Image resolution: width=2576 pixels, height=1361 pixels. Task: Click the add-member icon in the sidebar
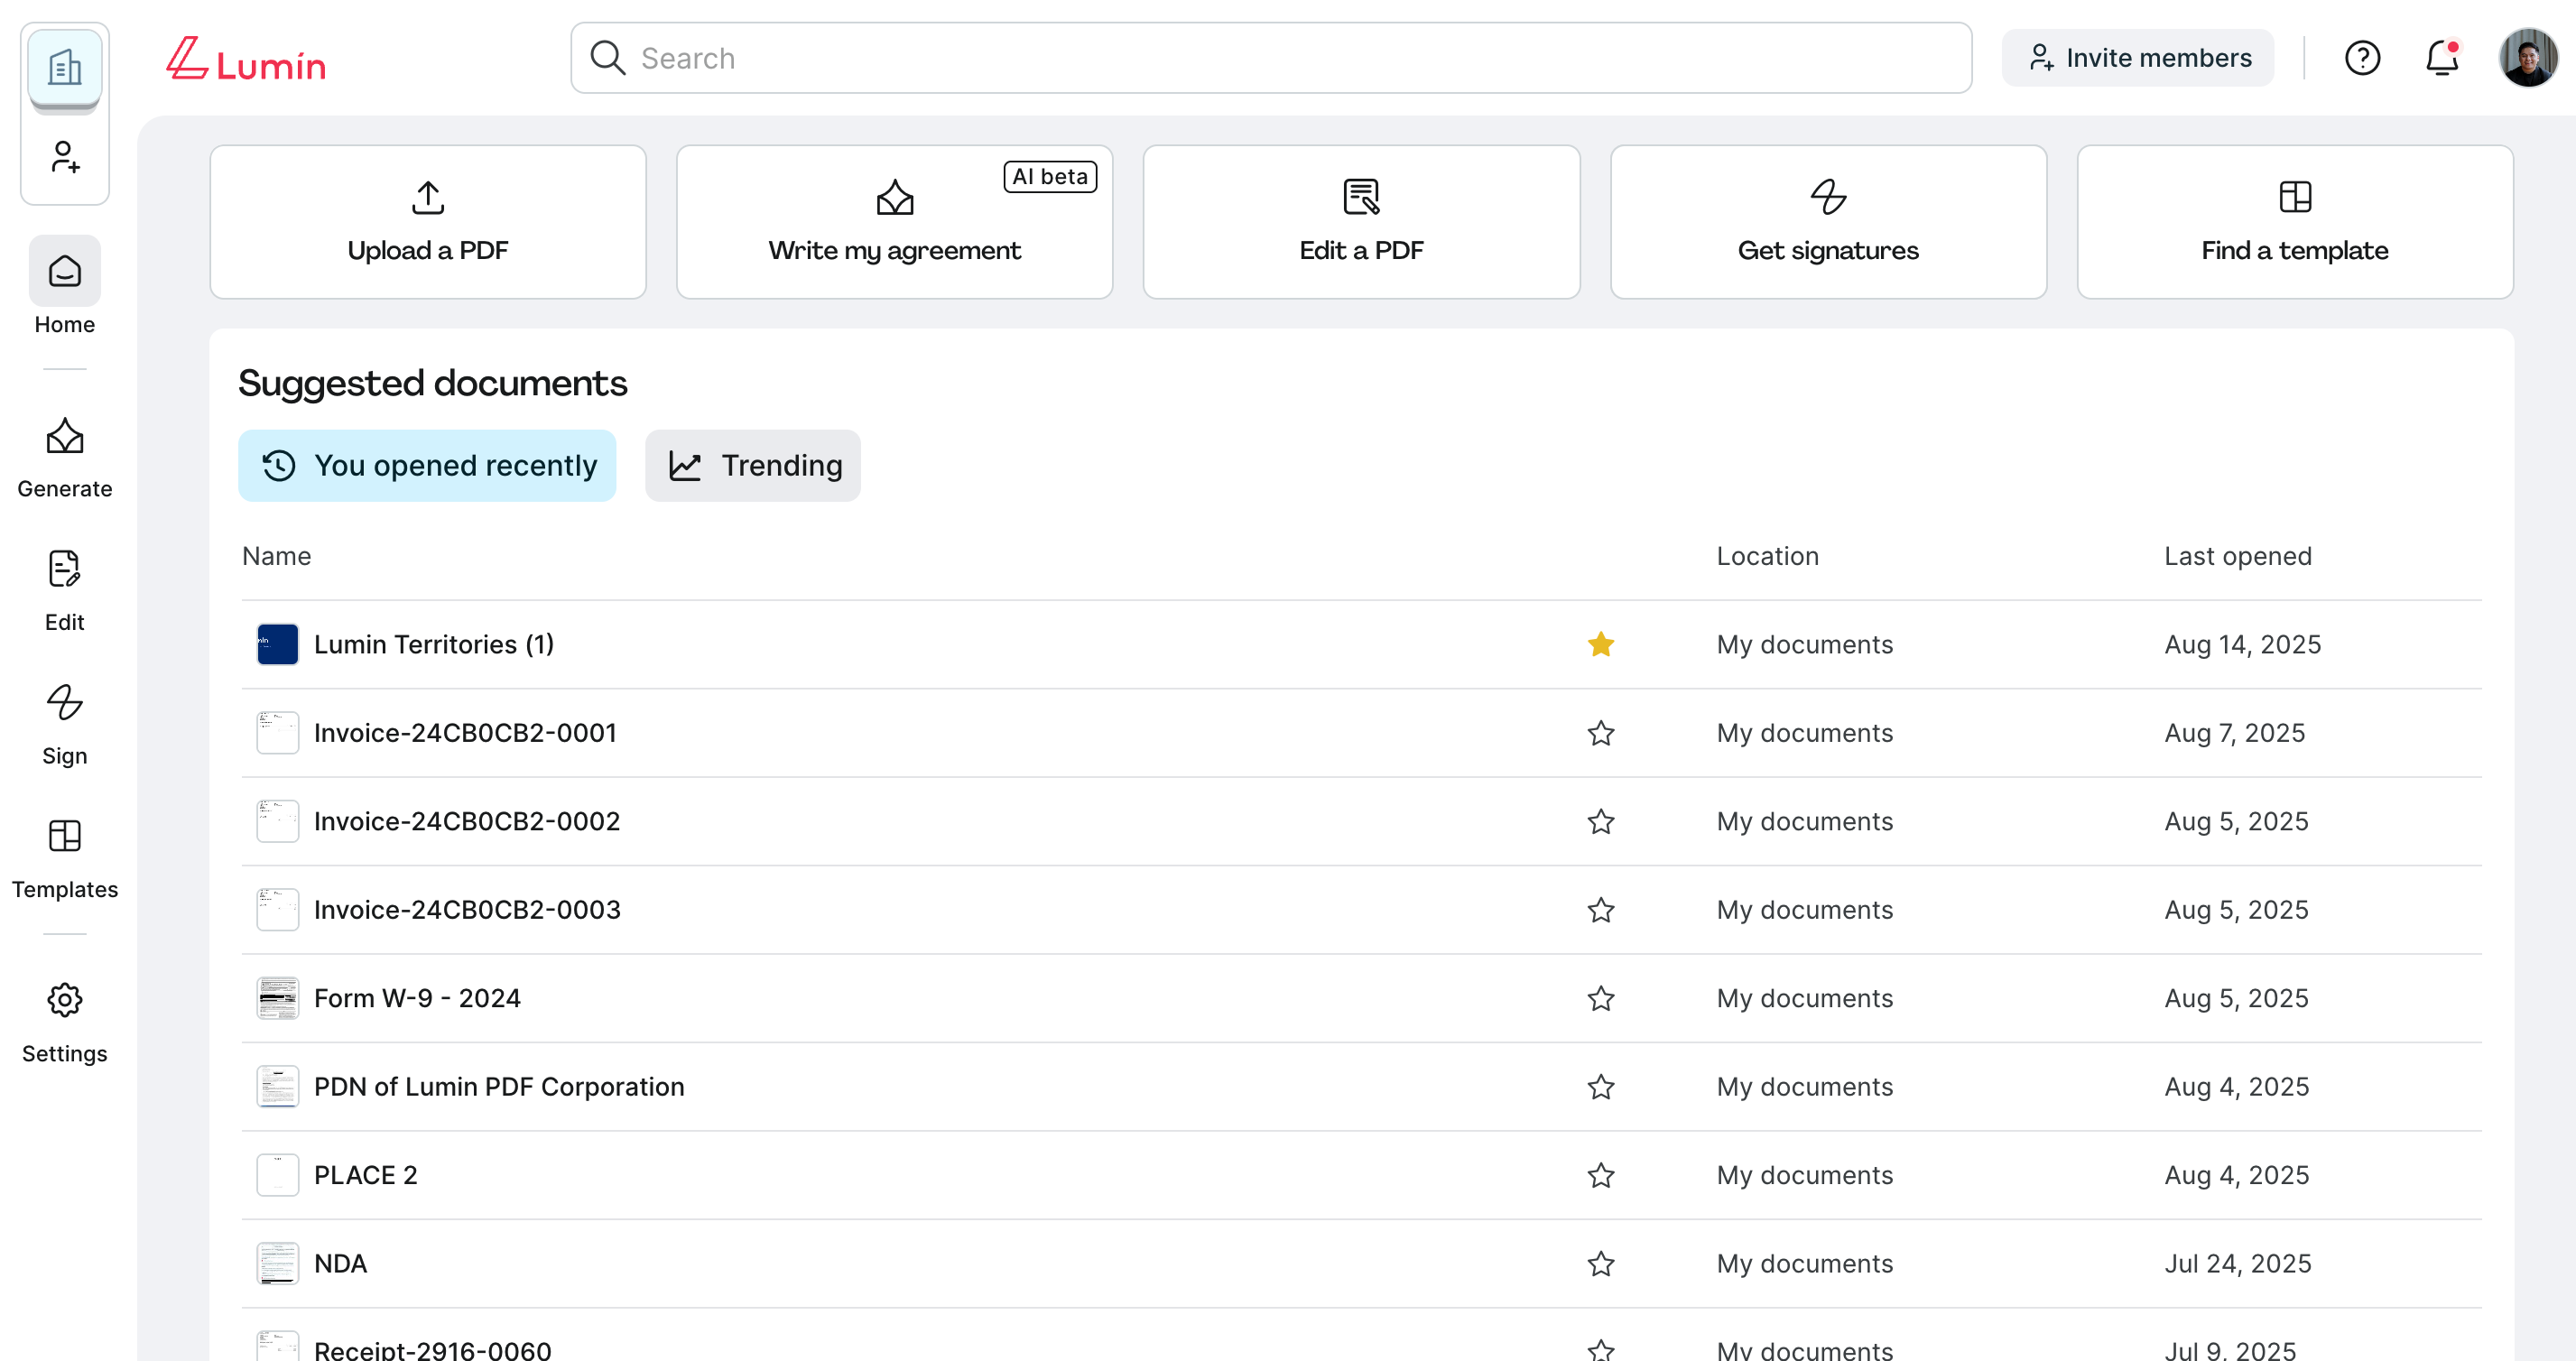pyautogui.click(x=64, y=158)
